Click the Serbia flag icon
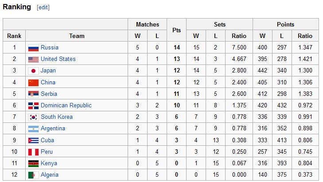The image size is (323, 182). [x=33, y=94]
